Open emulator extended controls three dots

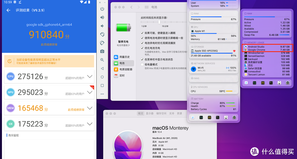pyautogui.click(x=102, y=94)
